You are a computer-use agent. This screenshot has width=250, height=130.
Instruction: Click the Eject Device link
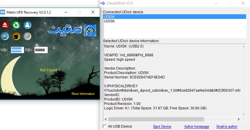tap(162, 126)
